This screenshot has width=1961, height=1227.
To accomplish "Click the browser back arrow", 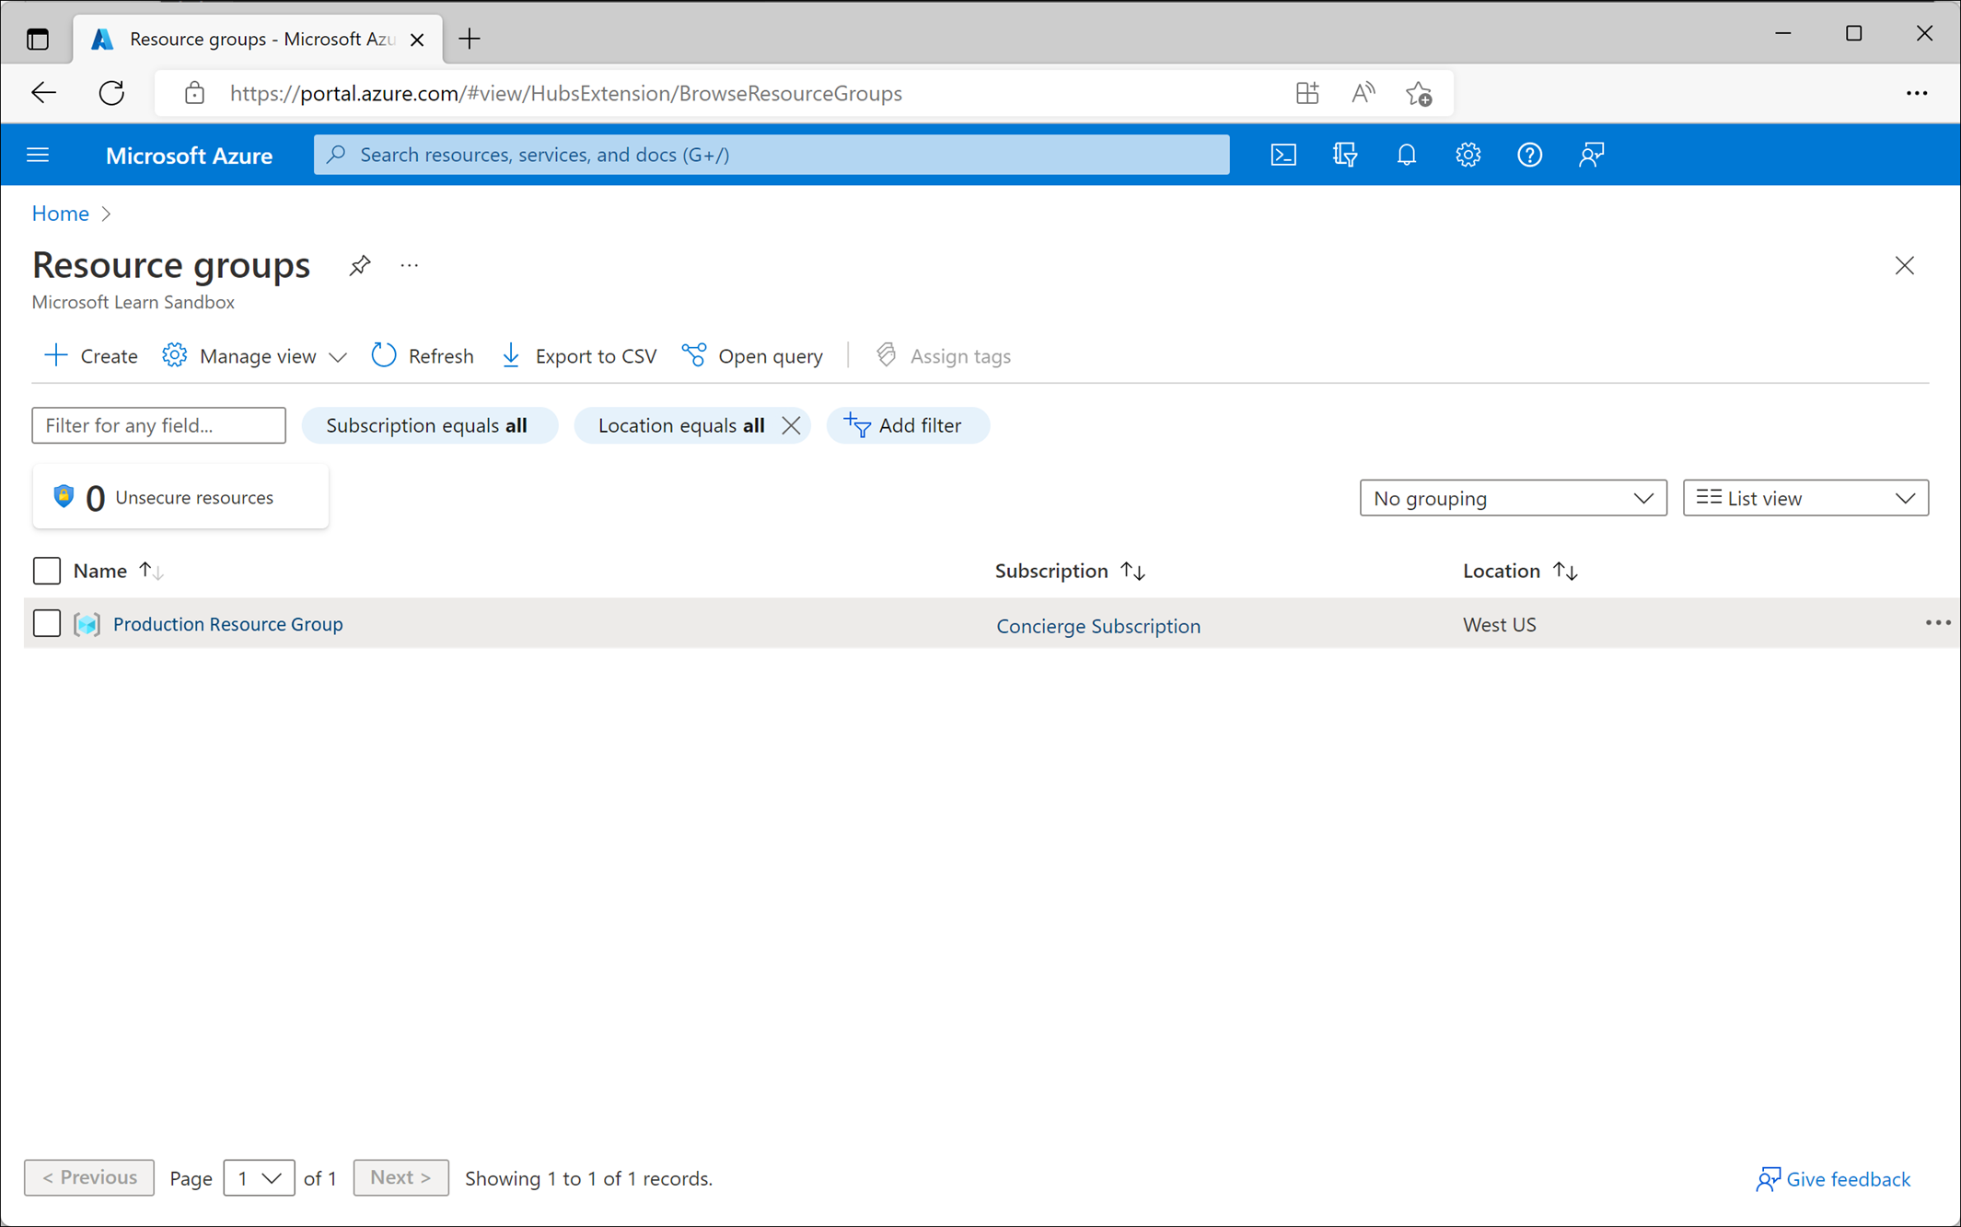I will [43, 93].
